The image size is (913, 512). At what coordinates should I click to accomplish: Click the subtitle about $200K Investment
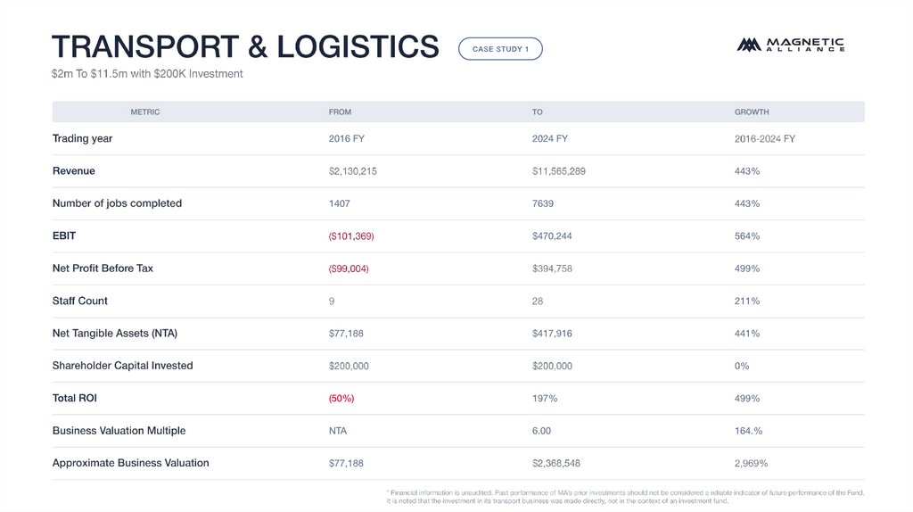pos(147,74)
